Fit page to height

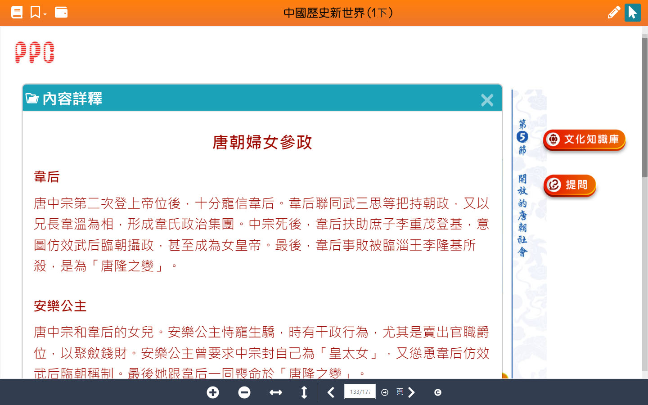(304, 392)
